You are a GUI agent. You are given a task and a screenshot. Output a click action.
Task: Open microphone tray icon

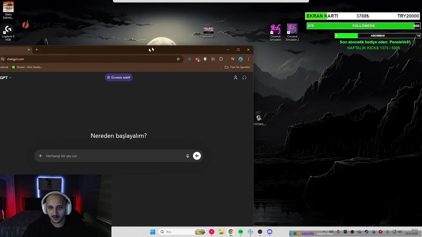(387, 232)
